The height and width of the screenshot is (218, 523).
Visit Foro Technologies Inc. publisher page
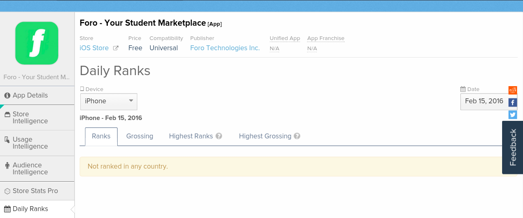pyautogui.click(x=225, y=48)
